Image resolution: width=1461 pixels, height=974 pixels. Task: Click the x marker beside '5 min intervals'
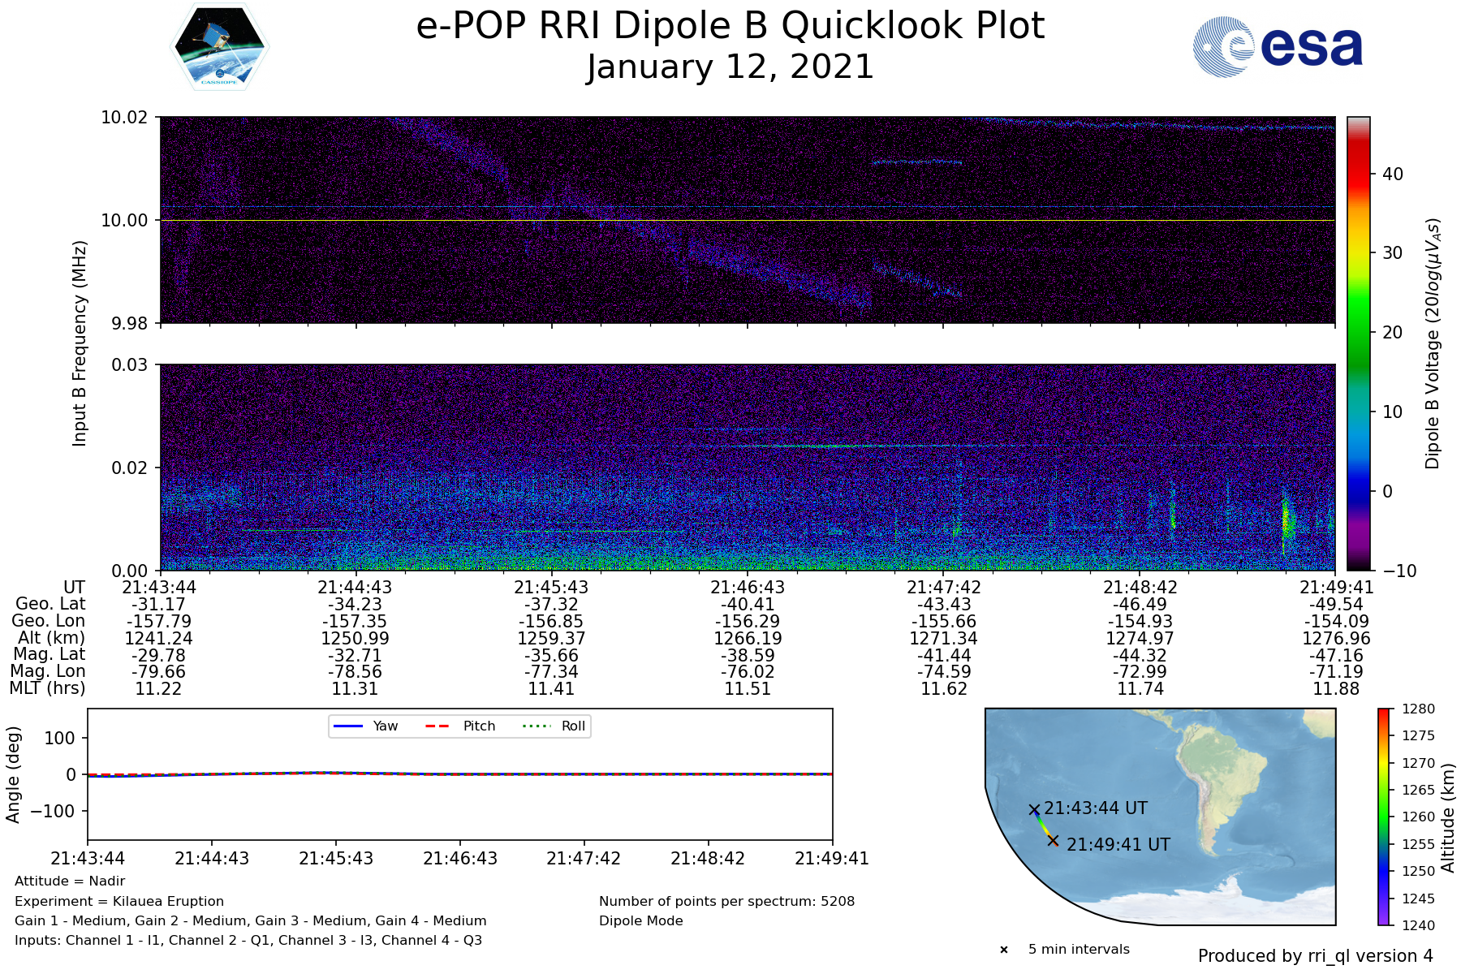pyautogui.click(x=1004, y=950)
